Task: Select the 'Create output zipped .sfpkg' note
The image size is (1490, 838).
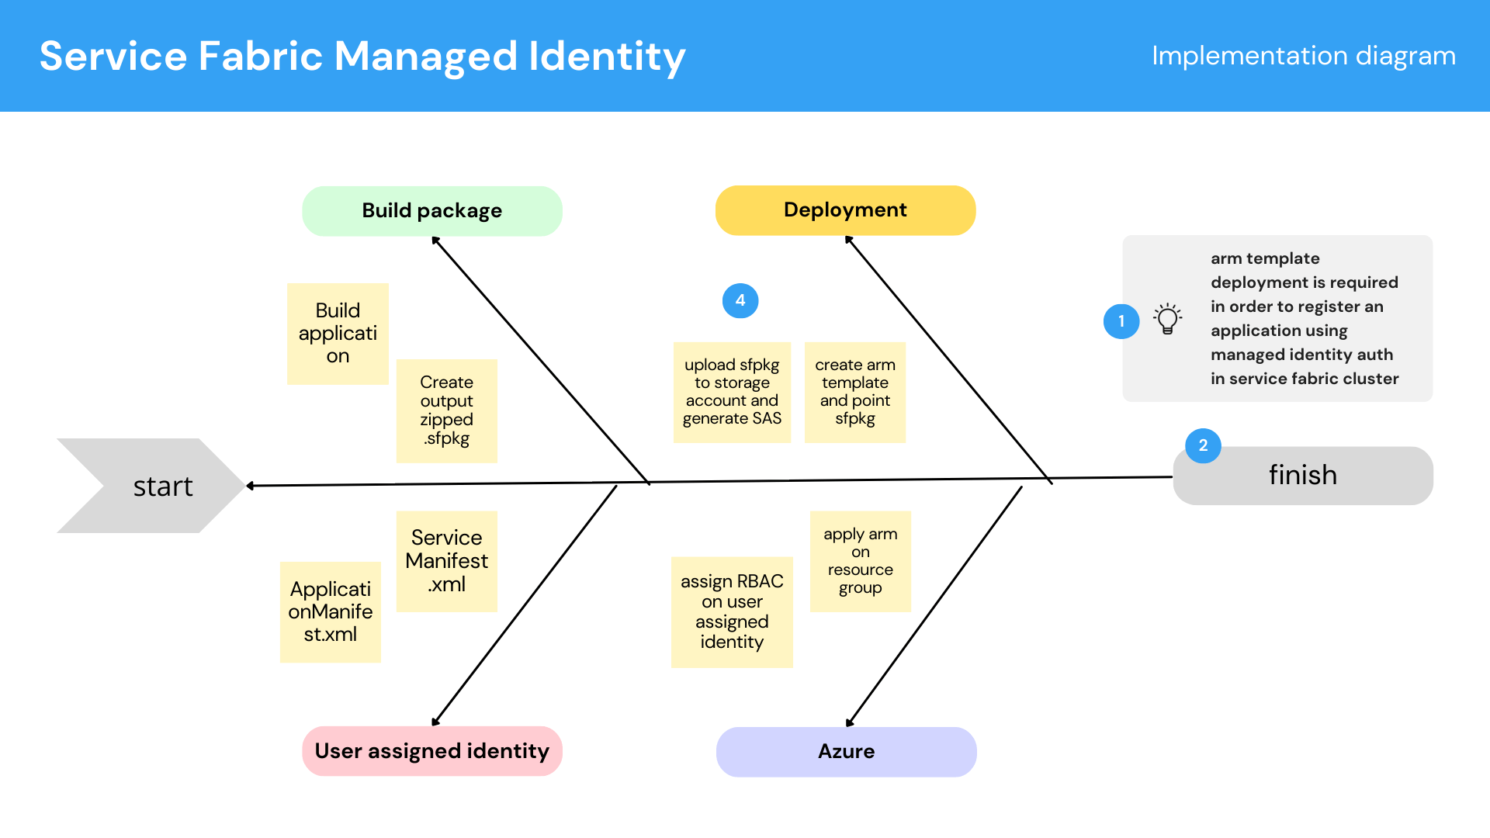Action: coord(446,411)
